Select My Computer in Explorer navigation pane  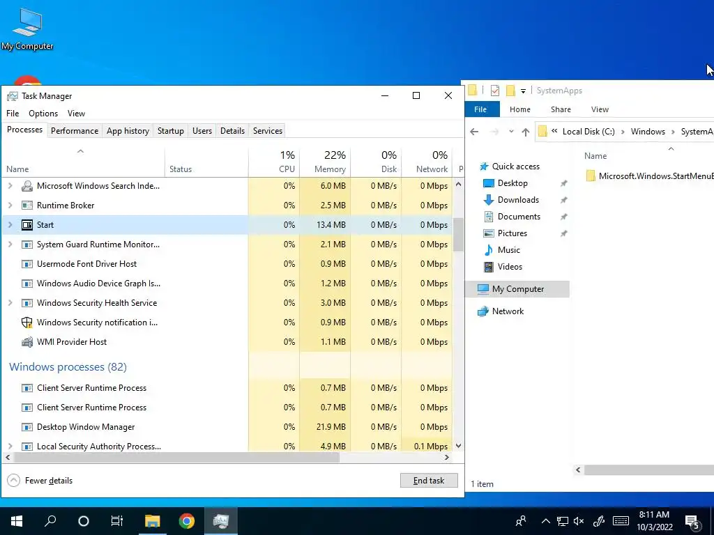517,289
